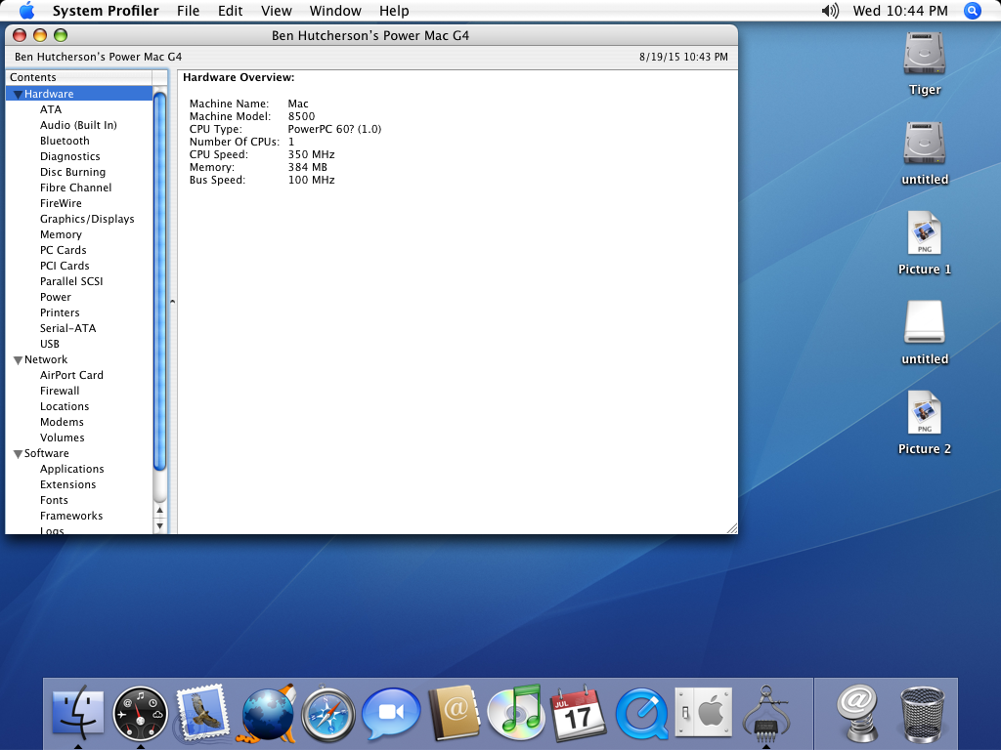The height and width of the screenshot is (750, 1001).
Task: Open Spotlight search magnifier icon
Action: click(x=973, y=11)
